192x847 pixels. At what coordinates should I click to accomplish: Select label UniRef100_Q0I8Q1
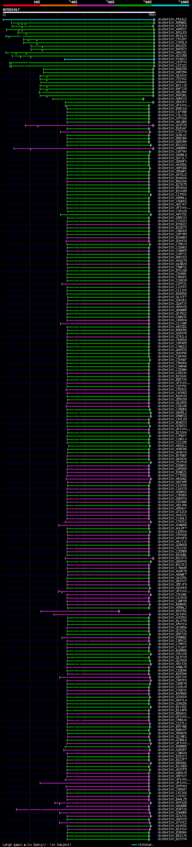point(172,615)
